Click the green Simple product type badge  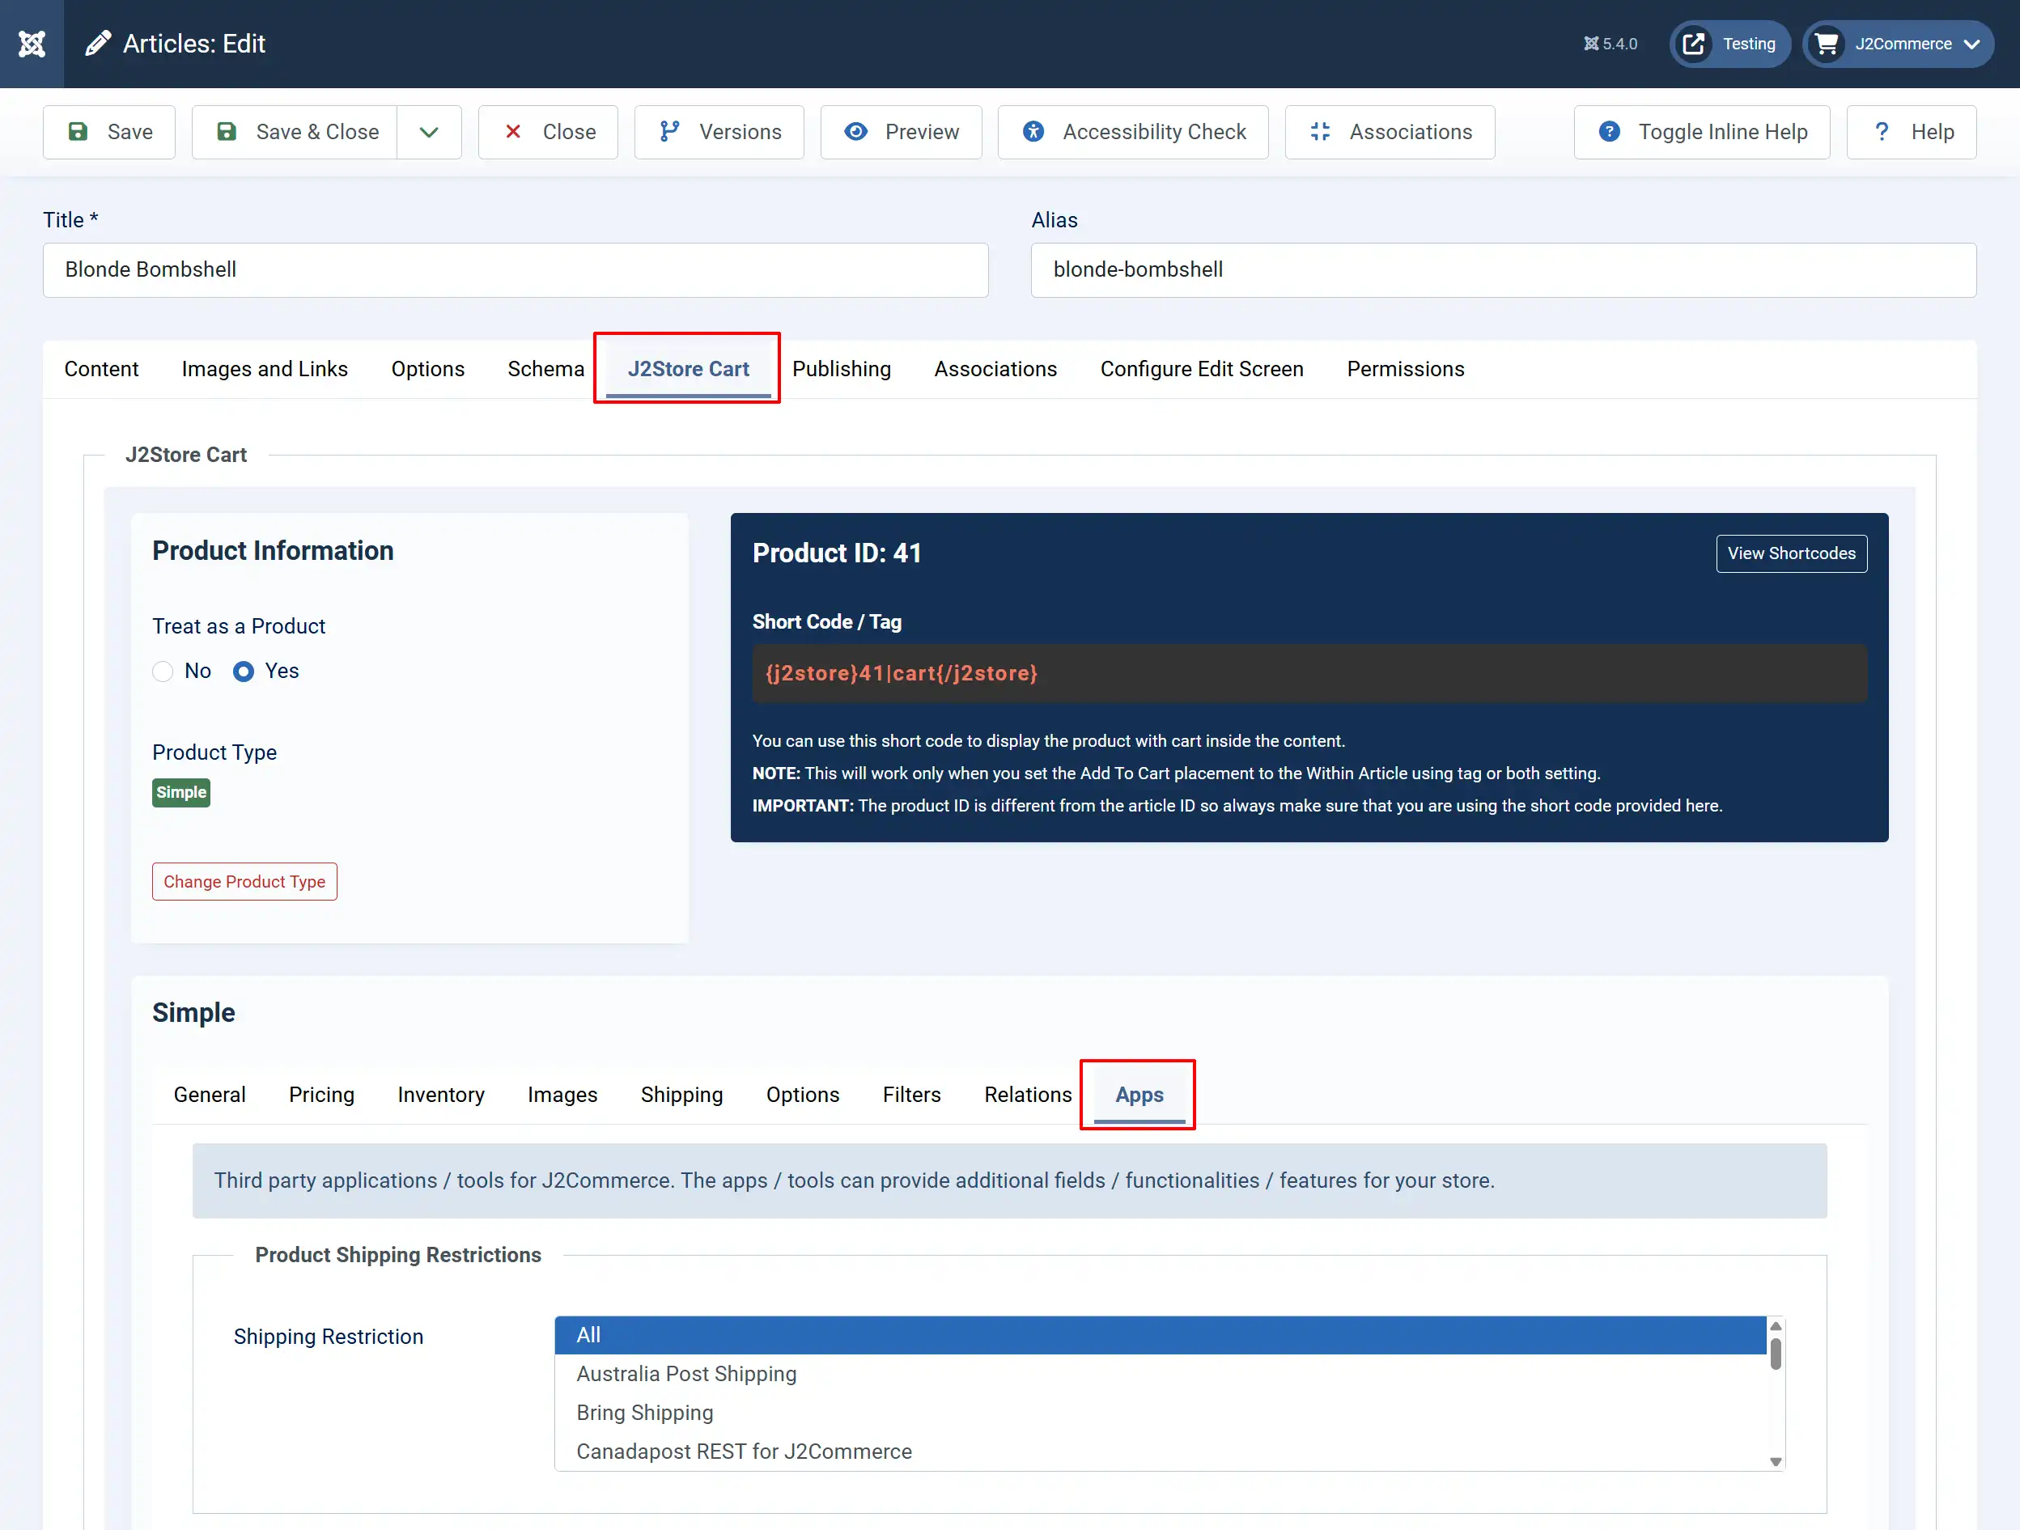point(180,792)
